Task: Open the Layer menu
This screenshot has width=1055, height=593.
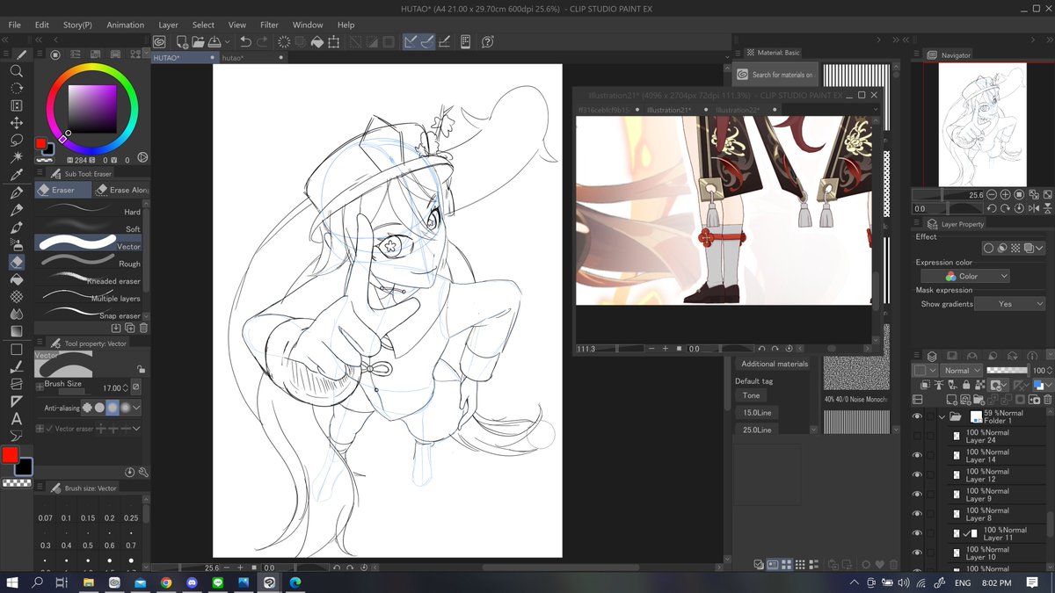Action: [x=168, y=25]
